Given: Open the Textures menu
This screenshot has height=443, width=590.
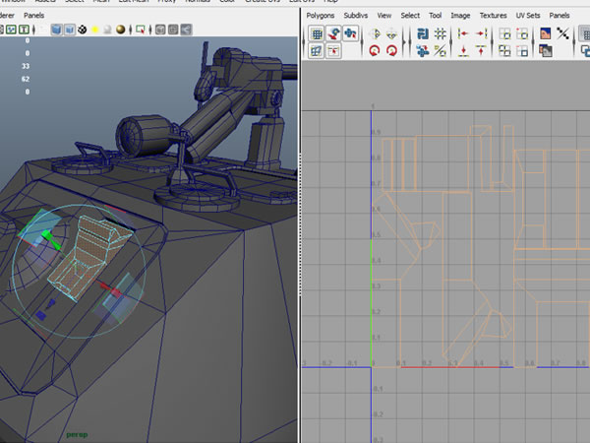Looking at the screenshot, I should (493, 16).
